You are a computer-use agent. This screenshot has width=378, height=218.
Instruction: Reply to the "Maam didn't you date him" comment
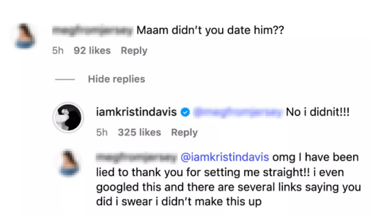(134, 51)
